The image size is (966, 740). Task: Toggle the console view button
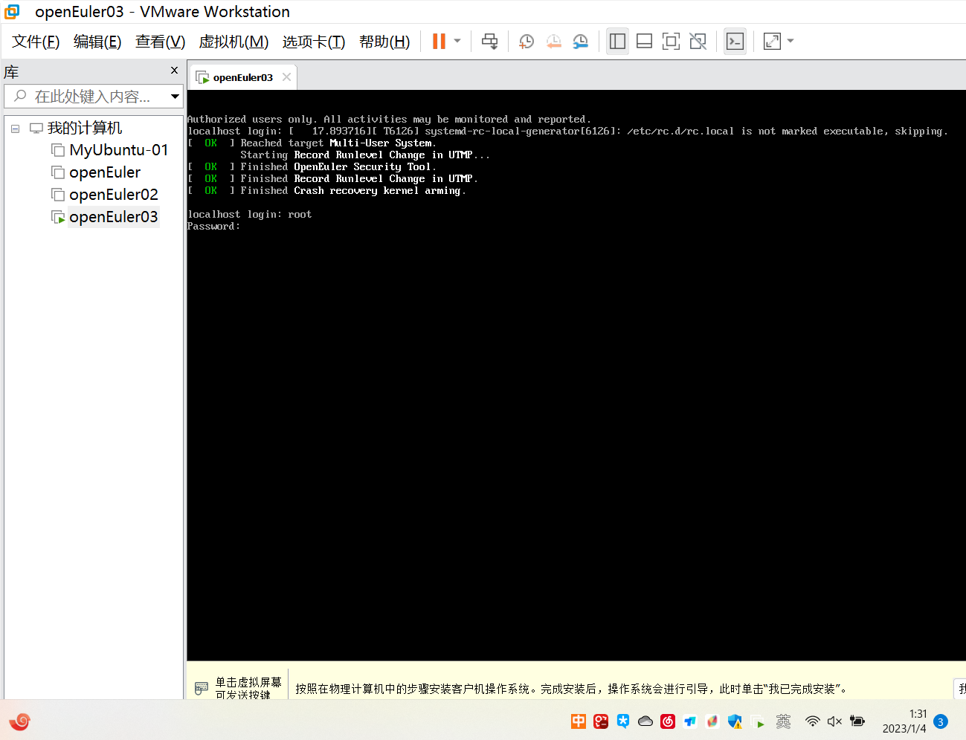[735, 42]
